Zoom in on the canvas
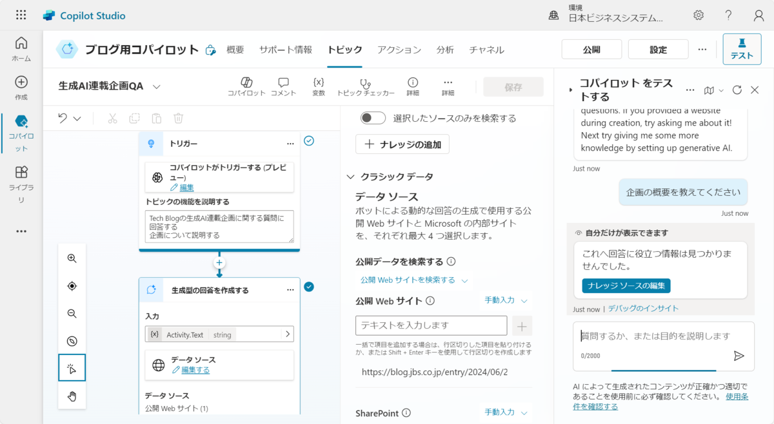Viewport: 774px width, 424px height. [x=72, y=258]
